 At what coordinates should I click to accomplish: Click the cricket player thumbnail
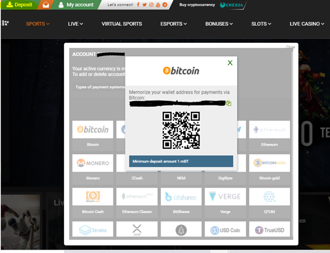point(21,222)
